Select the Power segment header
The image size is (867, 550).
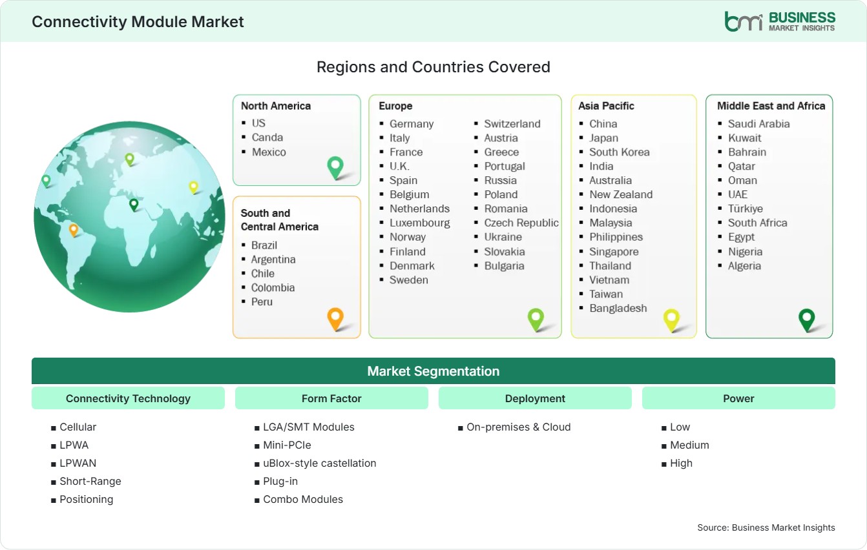click(738, 398)
